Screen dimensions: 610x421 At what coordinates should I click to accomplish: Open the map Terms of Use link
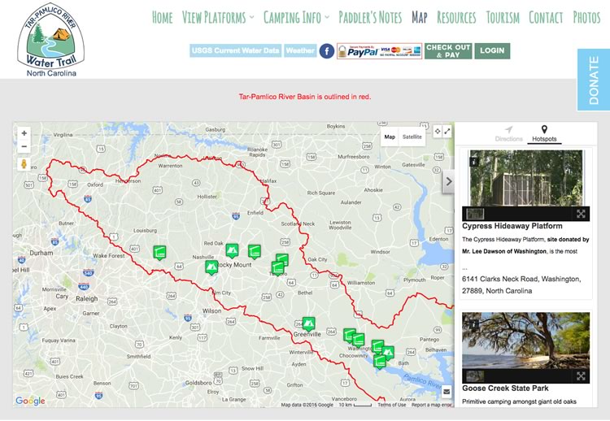click(392, 405)
